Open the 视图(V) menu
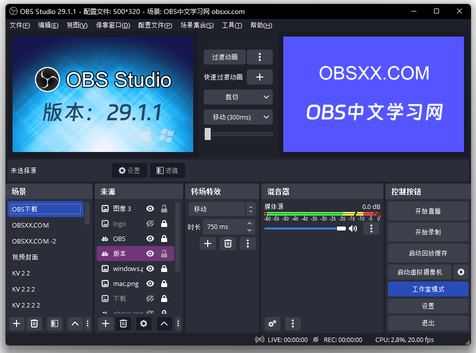 point(77,25)
